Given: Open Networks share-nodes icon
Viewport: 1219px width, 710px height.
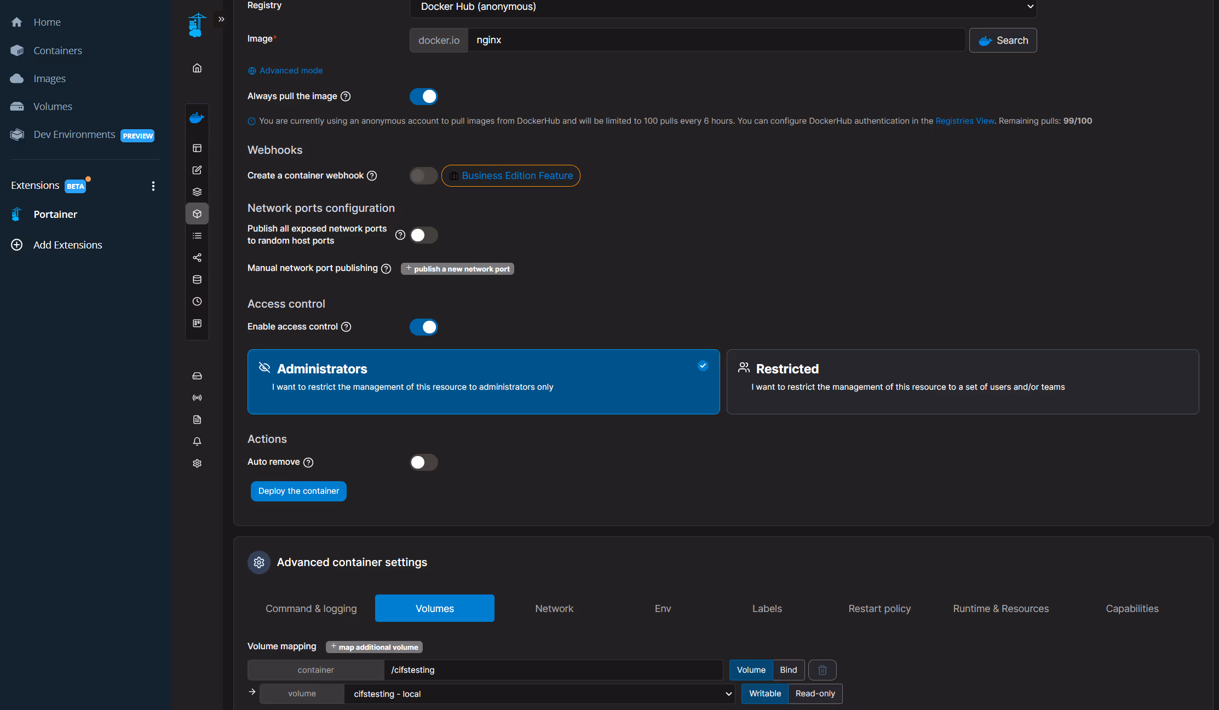Looking at the screenshot, I should point(197,258).
